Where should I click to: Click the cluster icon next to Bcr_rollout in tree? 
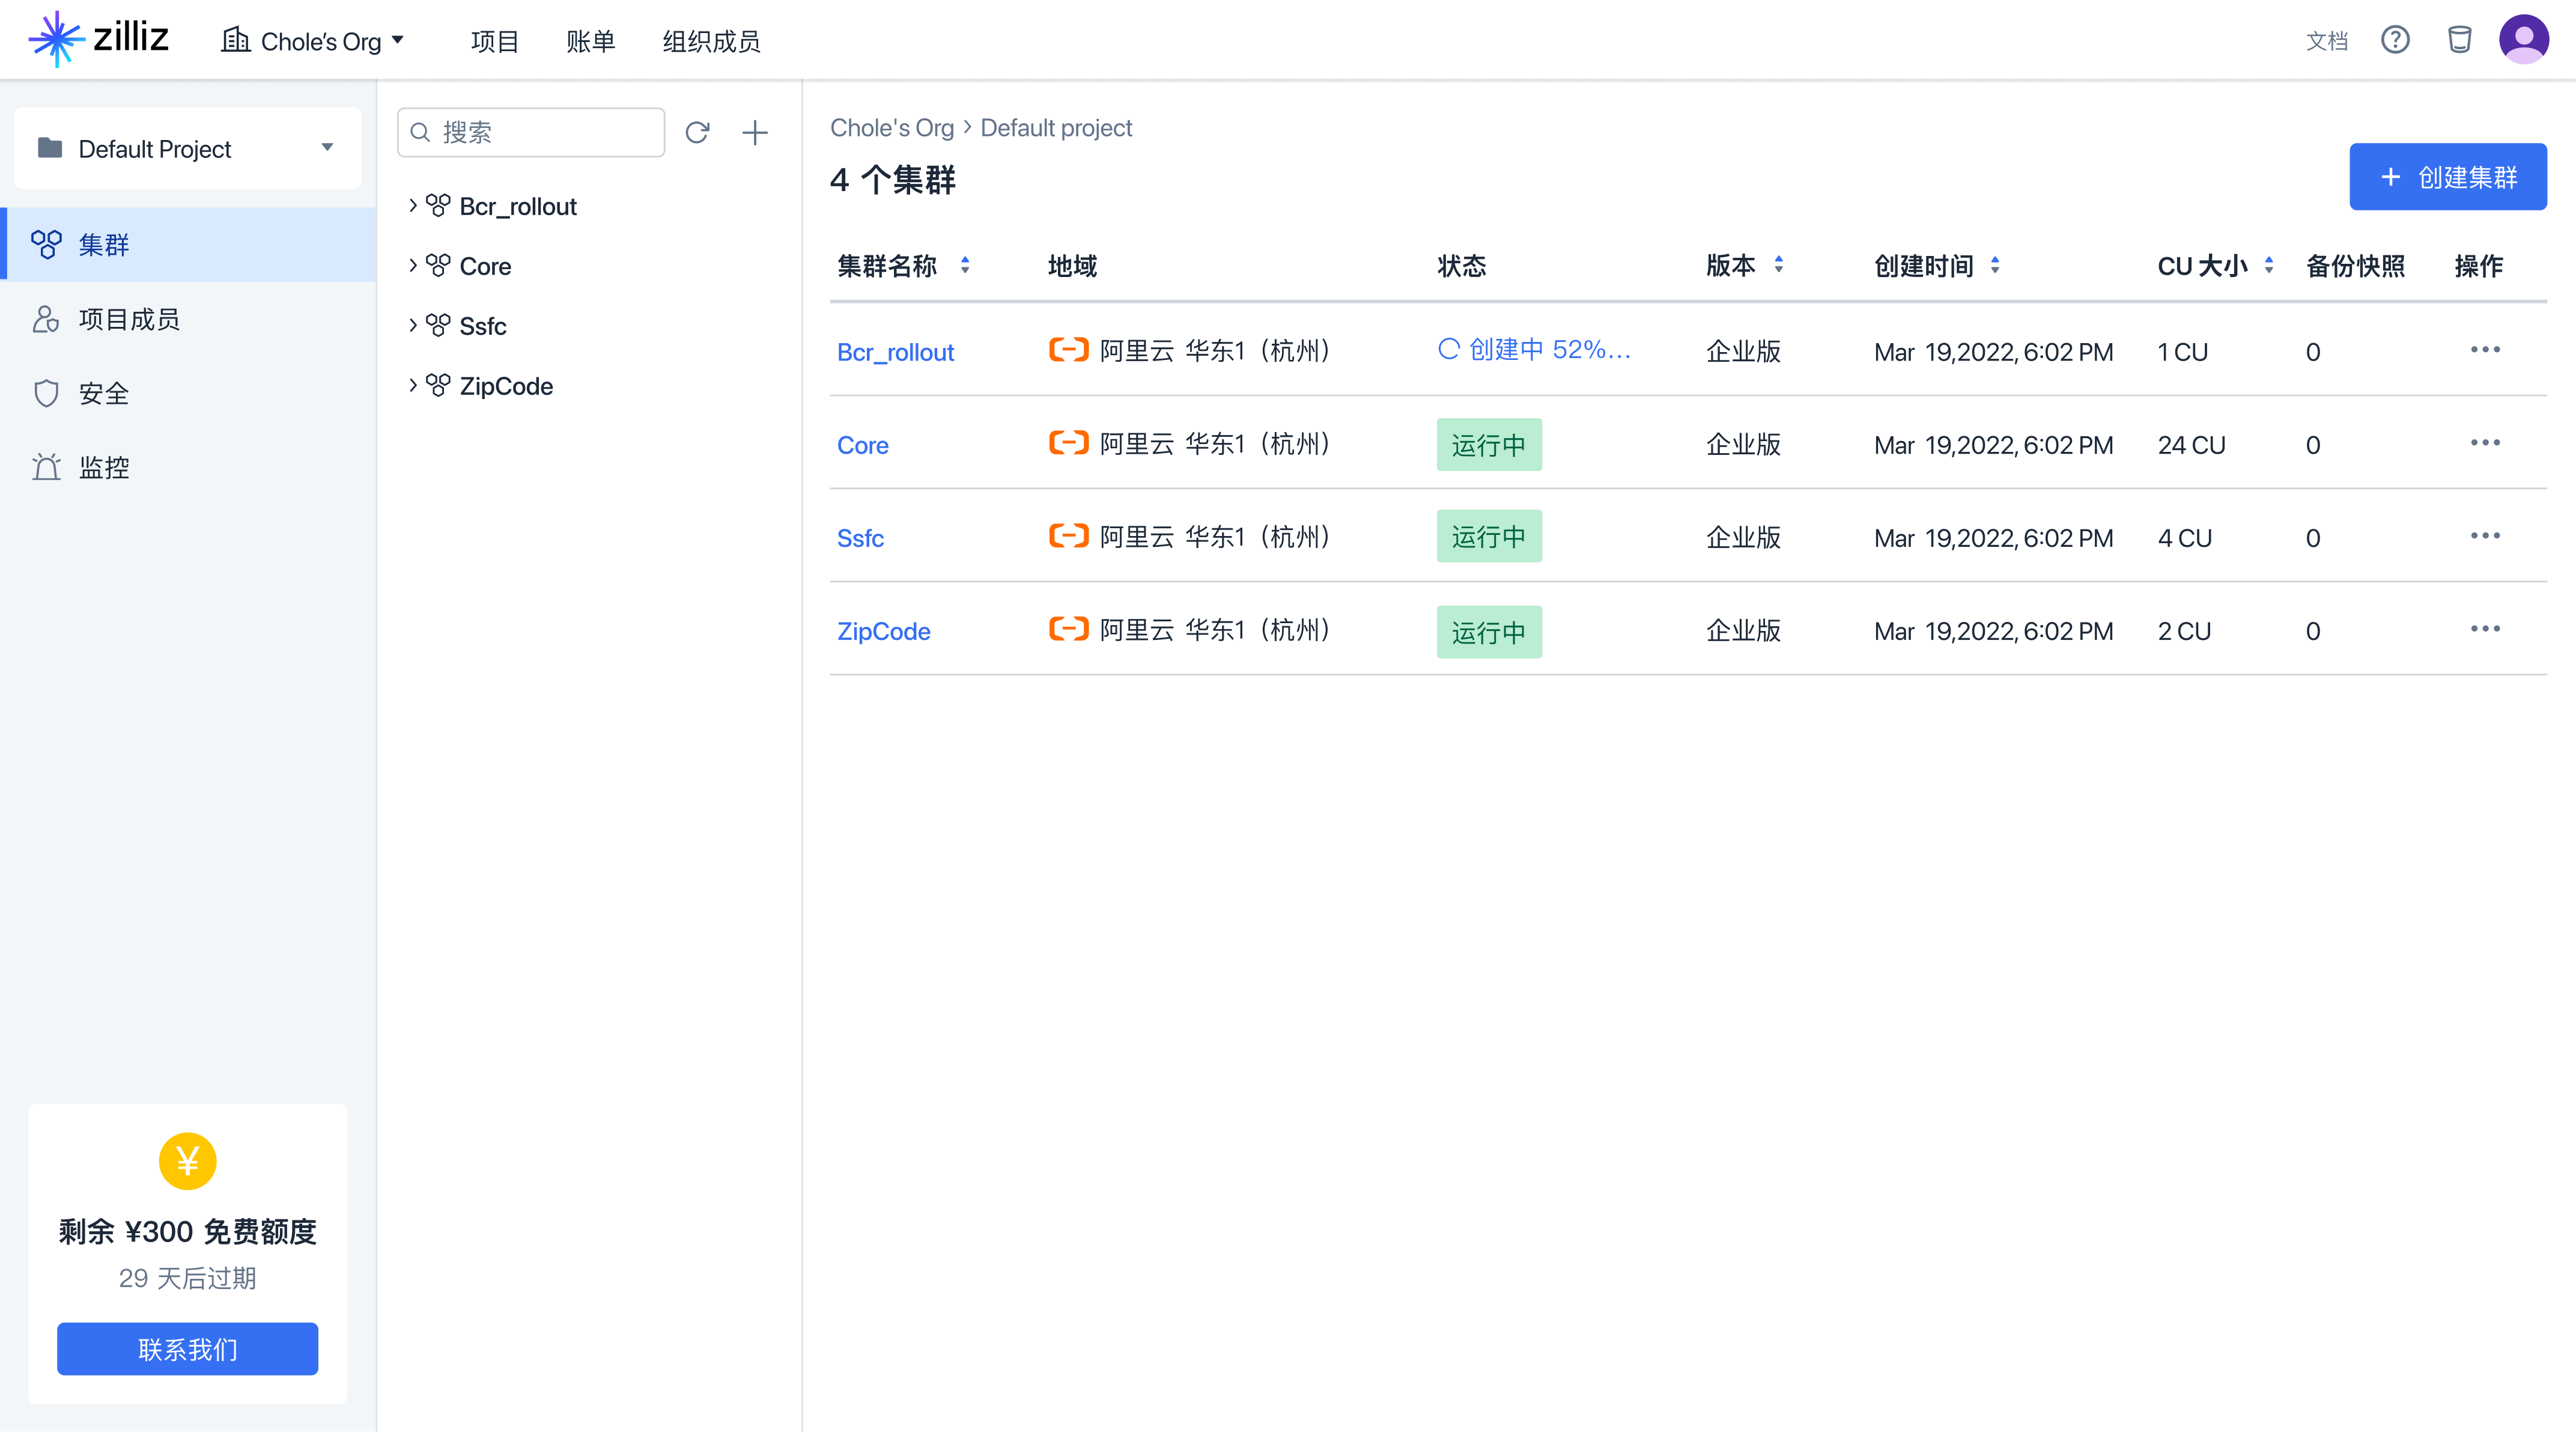tap(438, 205)
